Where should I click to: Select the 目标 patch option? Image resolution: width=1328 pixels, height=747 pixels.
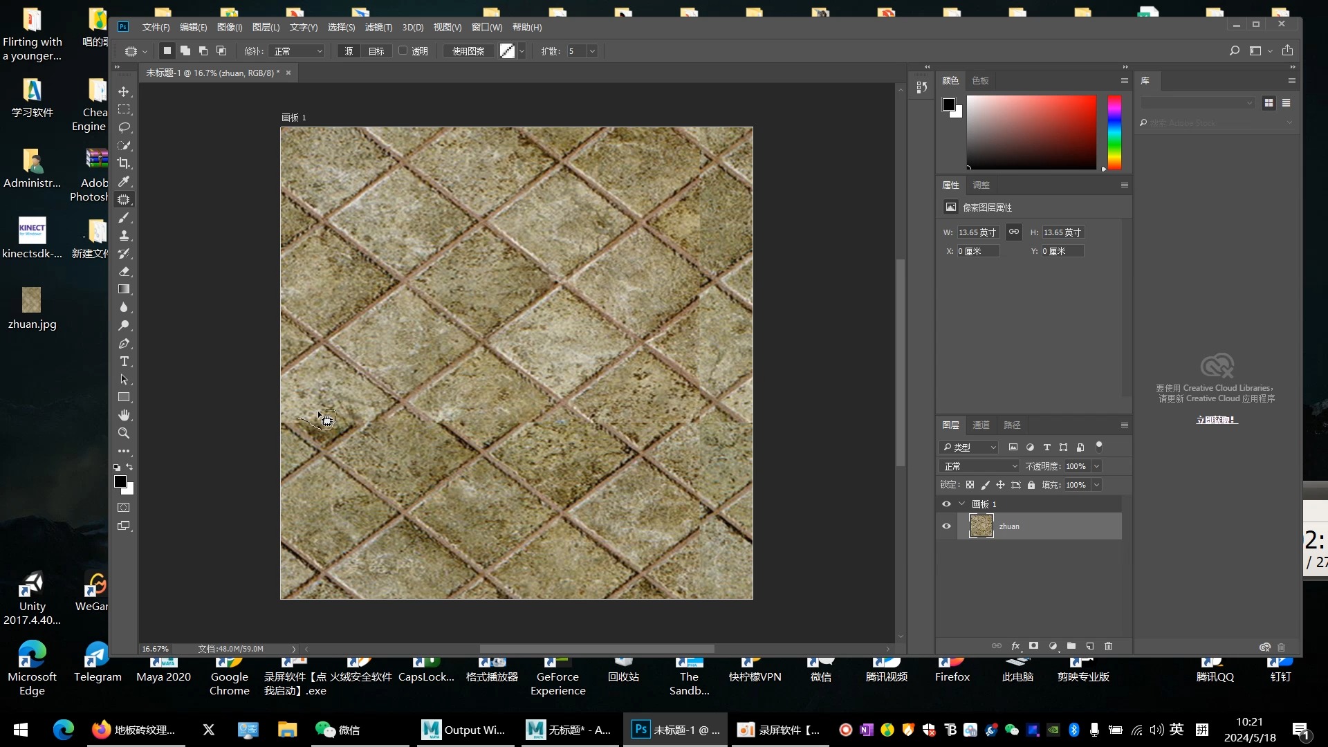(x=376, y=51)
